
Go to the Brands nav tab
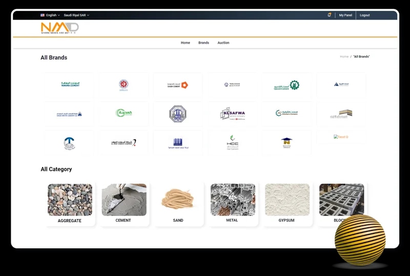tap(203, 43)
